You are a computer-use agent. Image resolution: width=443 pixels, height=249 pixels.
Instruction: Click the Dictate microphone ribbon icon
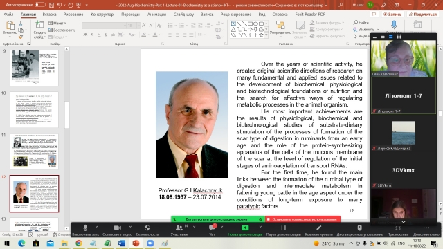pyautogui.click(x=394, y=25)
